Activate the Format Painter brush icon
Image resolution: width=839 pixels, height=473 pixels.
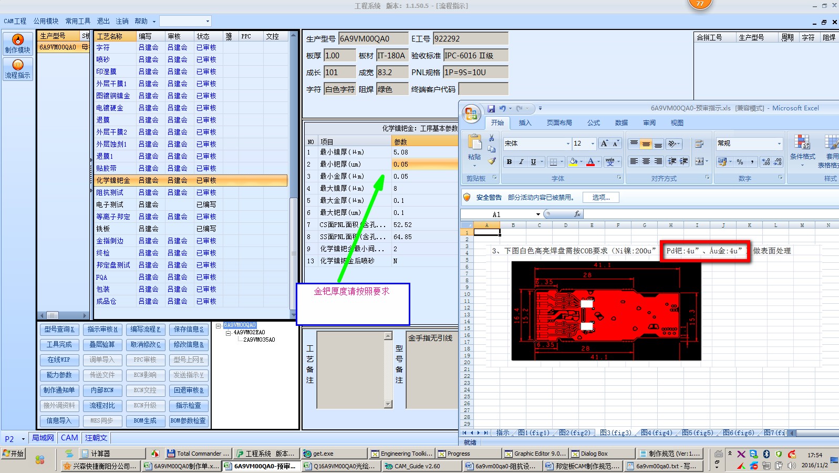pyautogui.click(x=492, y=161)
